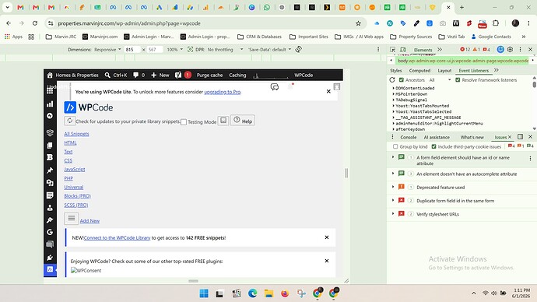Enable Group by kind checkbox

(395, 146)
